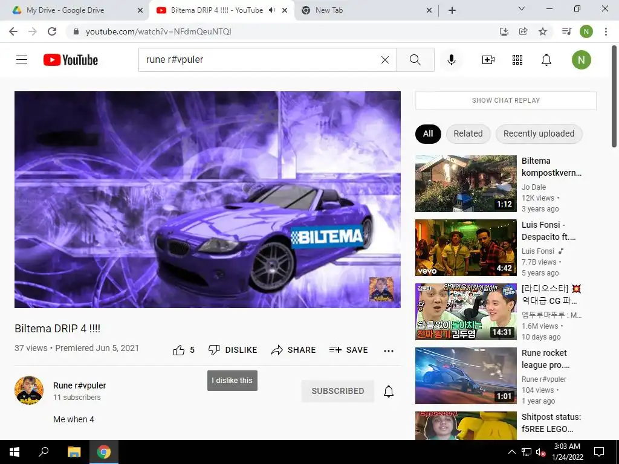Show hidden tray icons chevron
Viewport: 619px width, 464px height.
point(511,452)
